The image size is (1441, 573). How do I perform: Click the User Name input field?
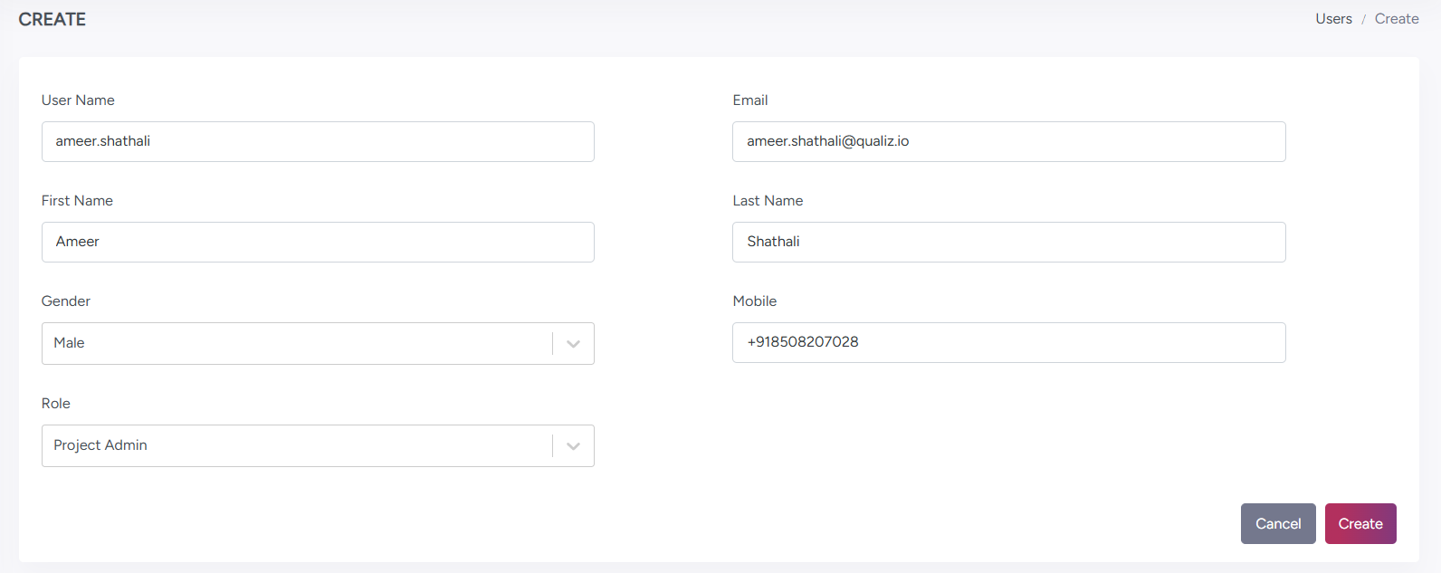point(318,142)
